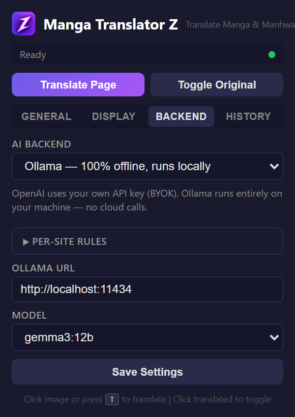Click the purple Z logo icon

click(x=23, y=24)
